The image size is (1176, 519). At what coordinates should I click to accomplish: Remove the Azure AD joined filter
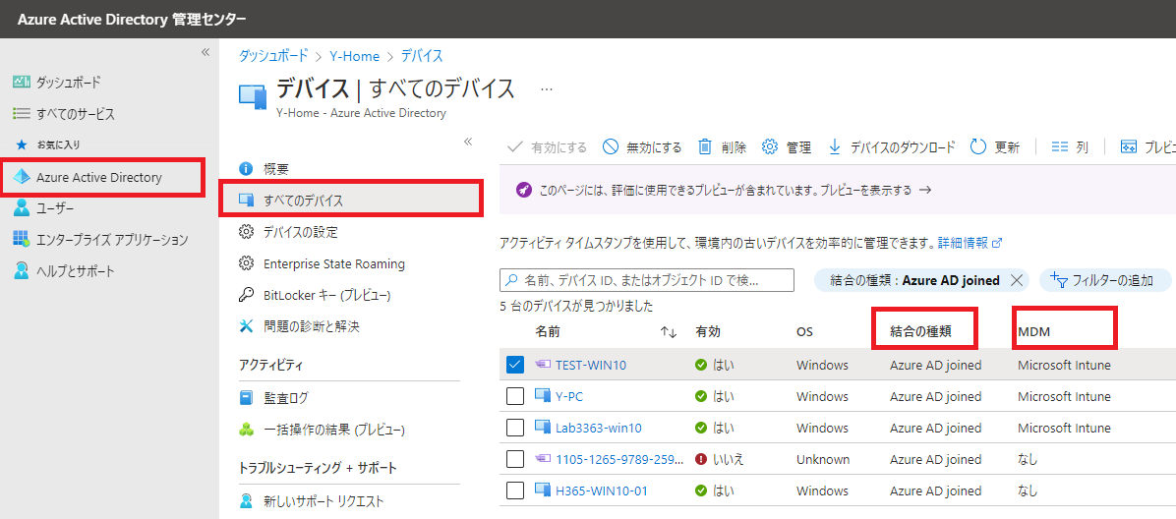[1017, 280]
